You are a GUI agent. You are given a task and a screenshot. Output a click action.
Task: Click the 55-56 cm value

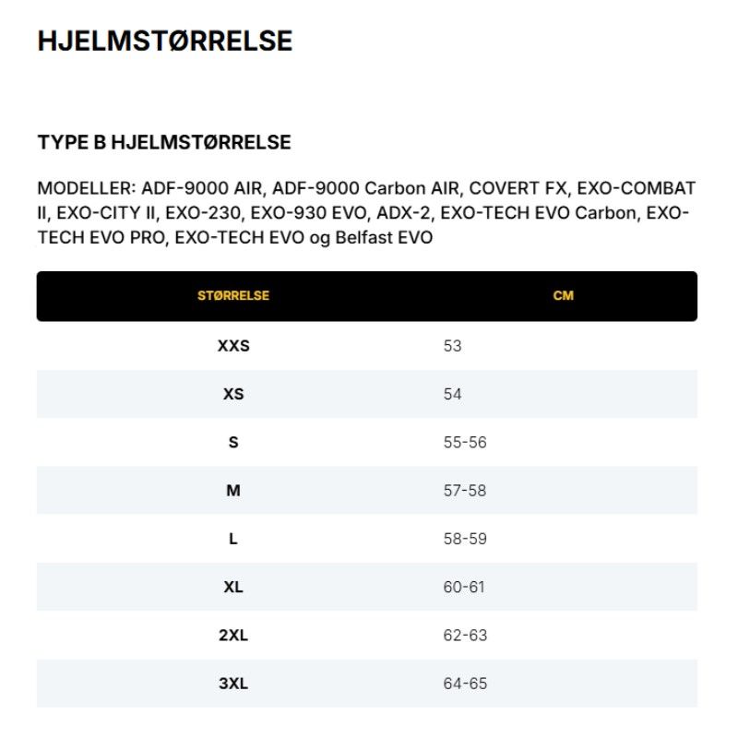(x=465, y=443)
